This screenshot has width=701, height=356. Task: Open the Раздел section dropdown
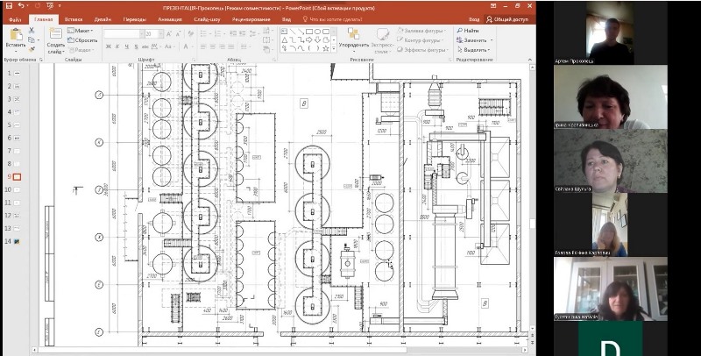pyautogui.click(x=81, y=50)
